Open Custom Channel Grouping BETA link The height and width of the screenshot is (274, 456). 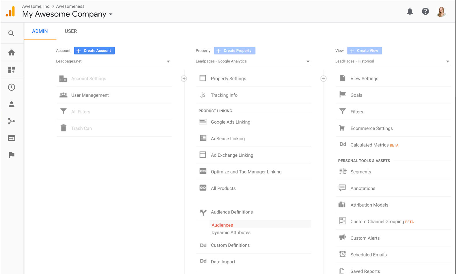pos(382,222)
